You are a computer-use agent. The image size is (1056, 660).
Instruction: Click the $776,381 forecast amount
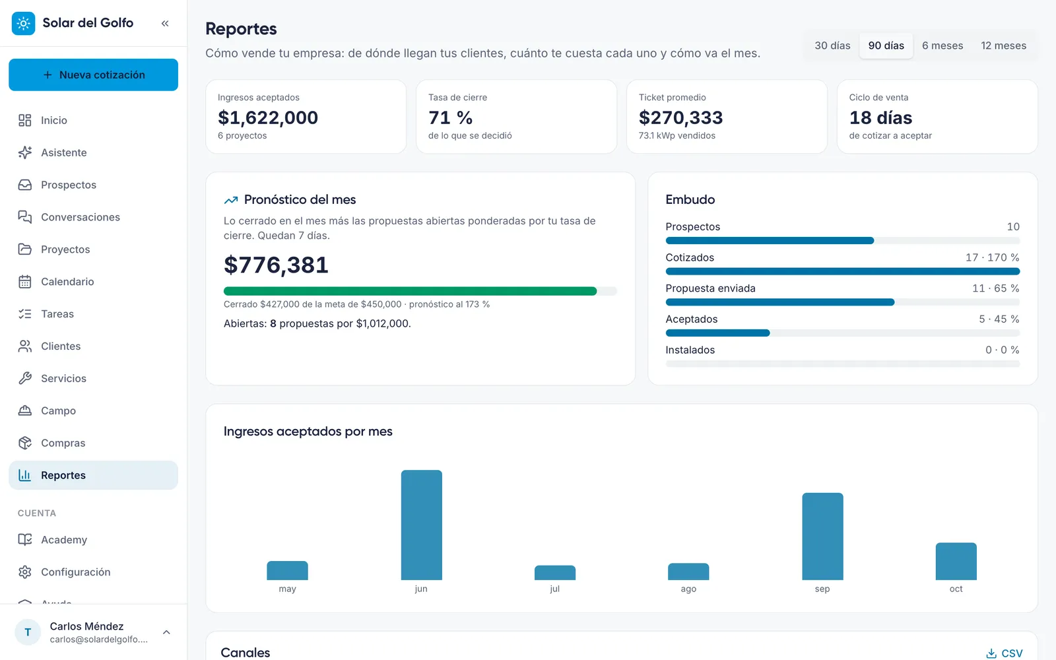(276, 265)
